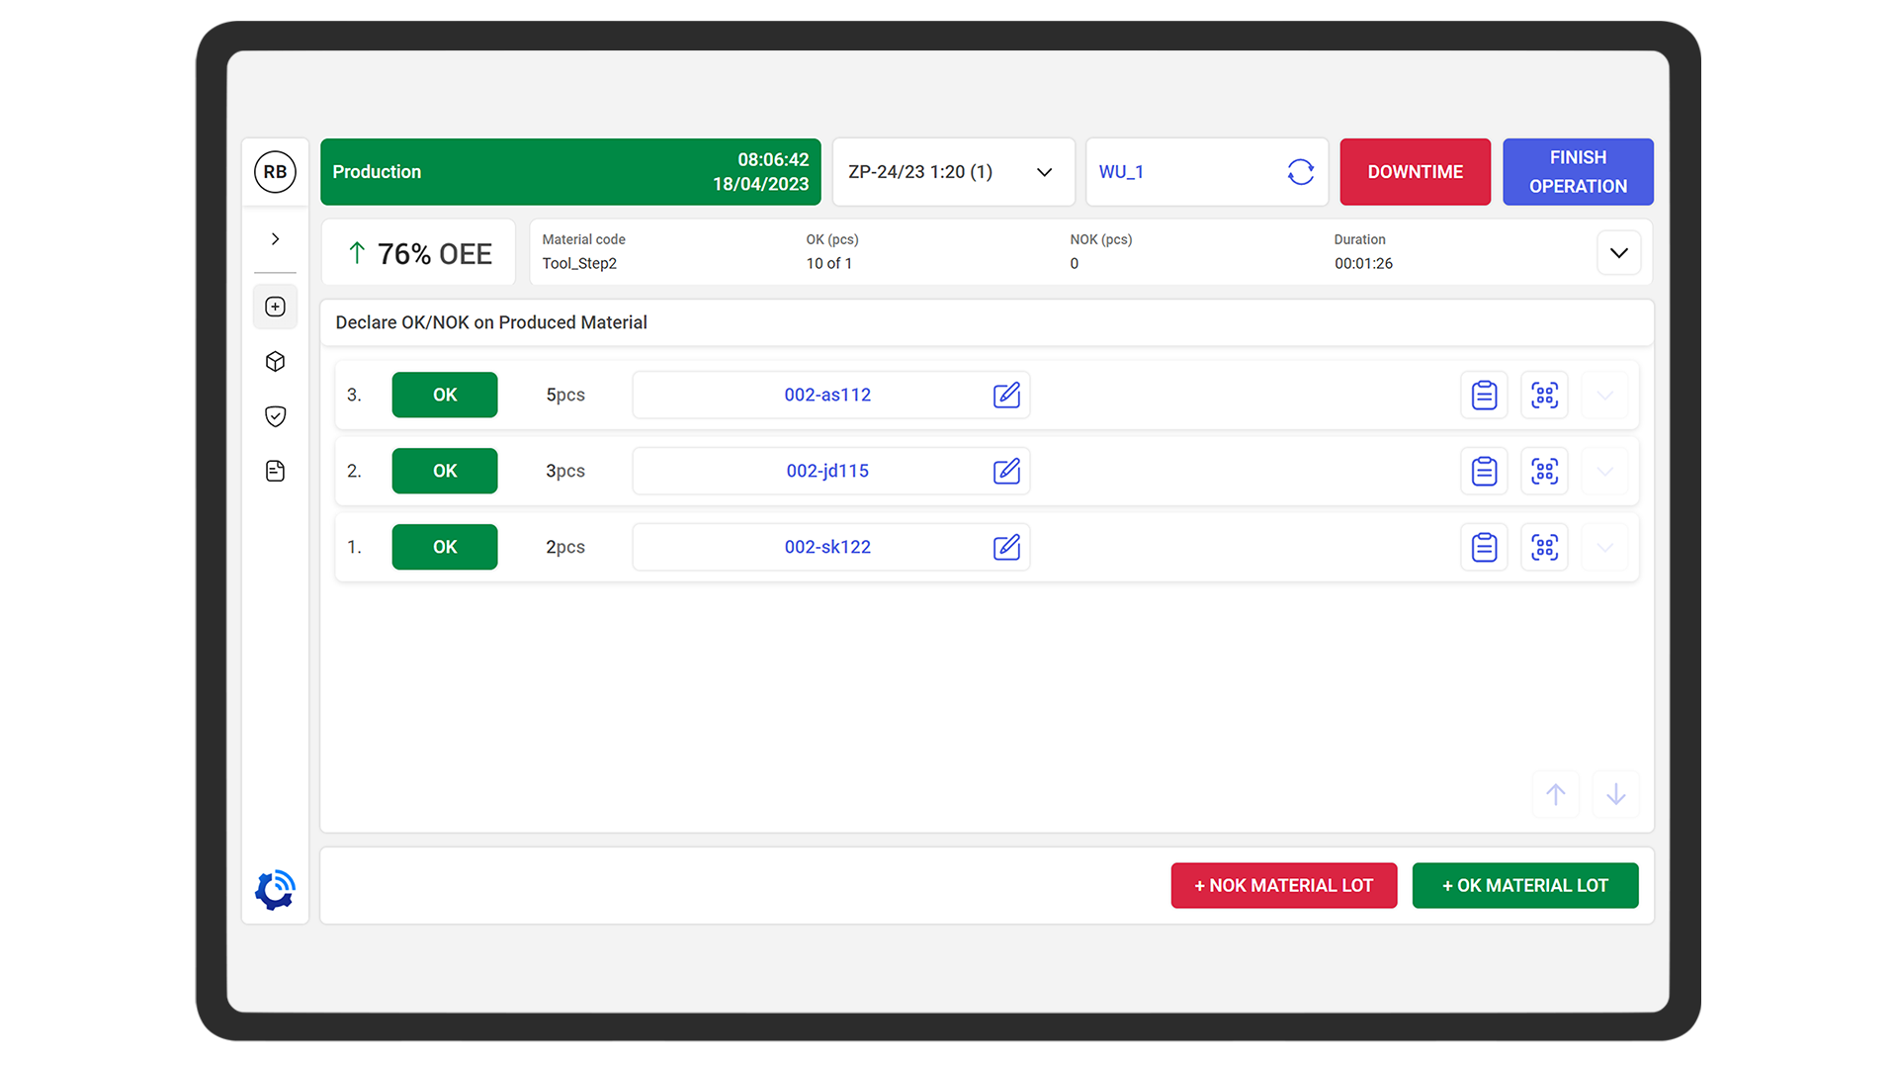The width and height of the screenshot is (1898, 1068).
Task: Click the refresh icon beside WU_1
Action: (1300, 172)
